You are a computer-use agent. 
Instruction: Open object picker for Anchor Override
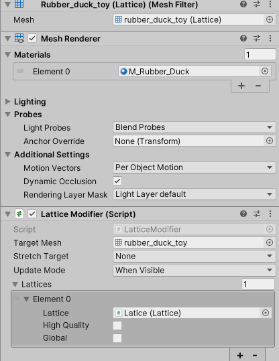click(270, 141)
